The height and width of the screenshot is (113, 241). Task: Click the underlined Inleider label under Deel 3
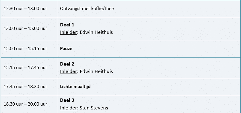[x=68, y=108]
